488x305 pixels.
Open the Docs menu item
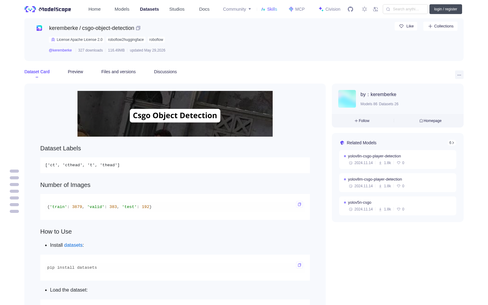[204, 9]
